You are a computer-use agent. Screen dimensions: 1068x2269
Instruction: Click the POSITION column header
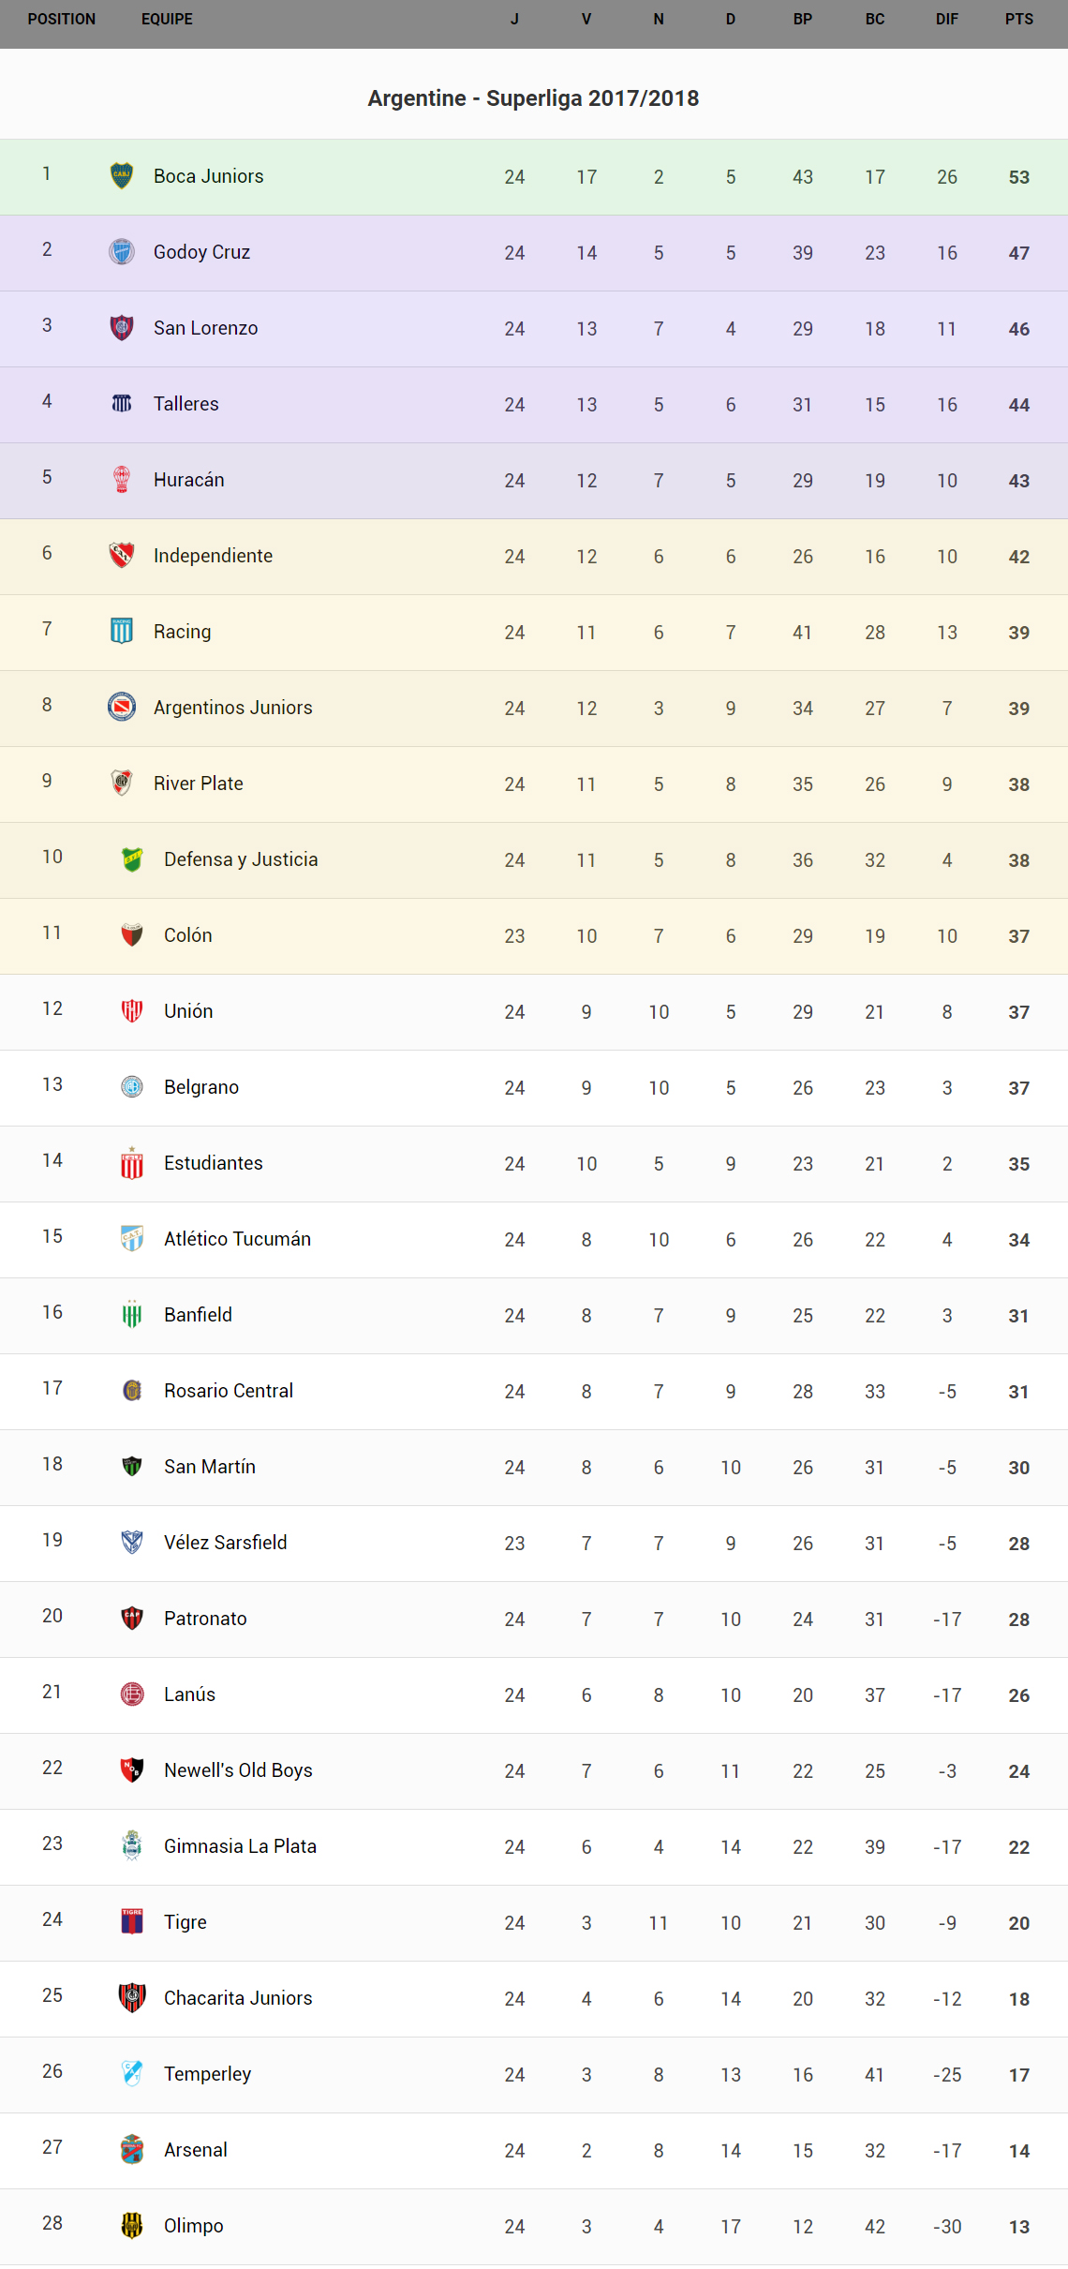(62, 20)
